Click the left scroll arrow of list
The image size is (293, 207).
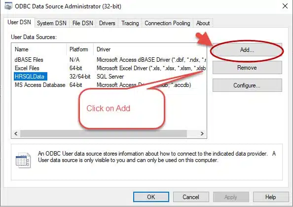[16, 133]
